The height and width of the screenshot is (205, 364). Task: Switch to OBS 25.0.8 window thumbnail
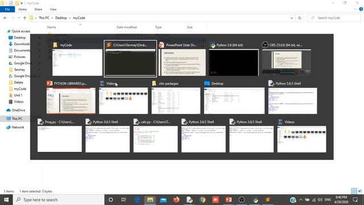tap(287, 59)
